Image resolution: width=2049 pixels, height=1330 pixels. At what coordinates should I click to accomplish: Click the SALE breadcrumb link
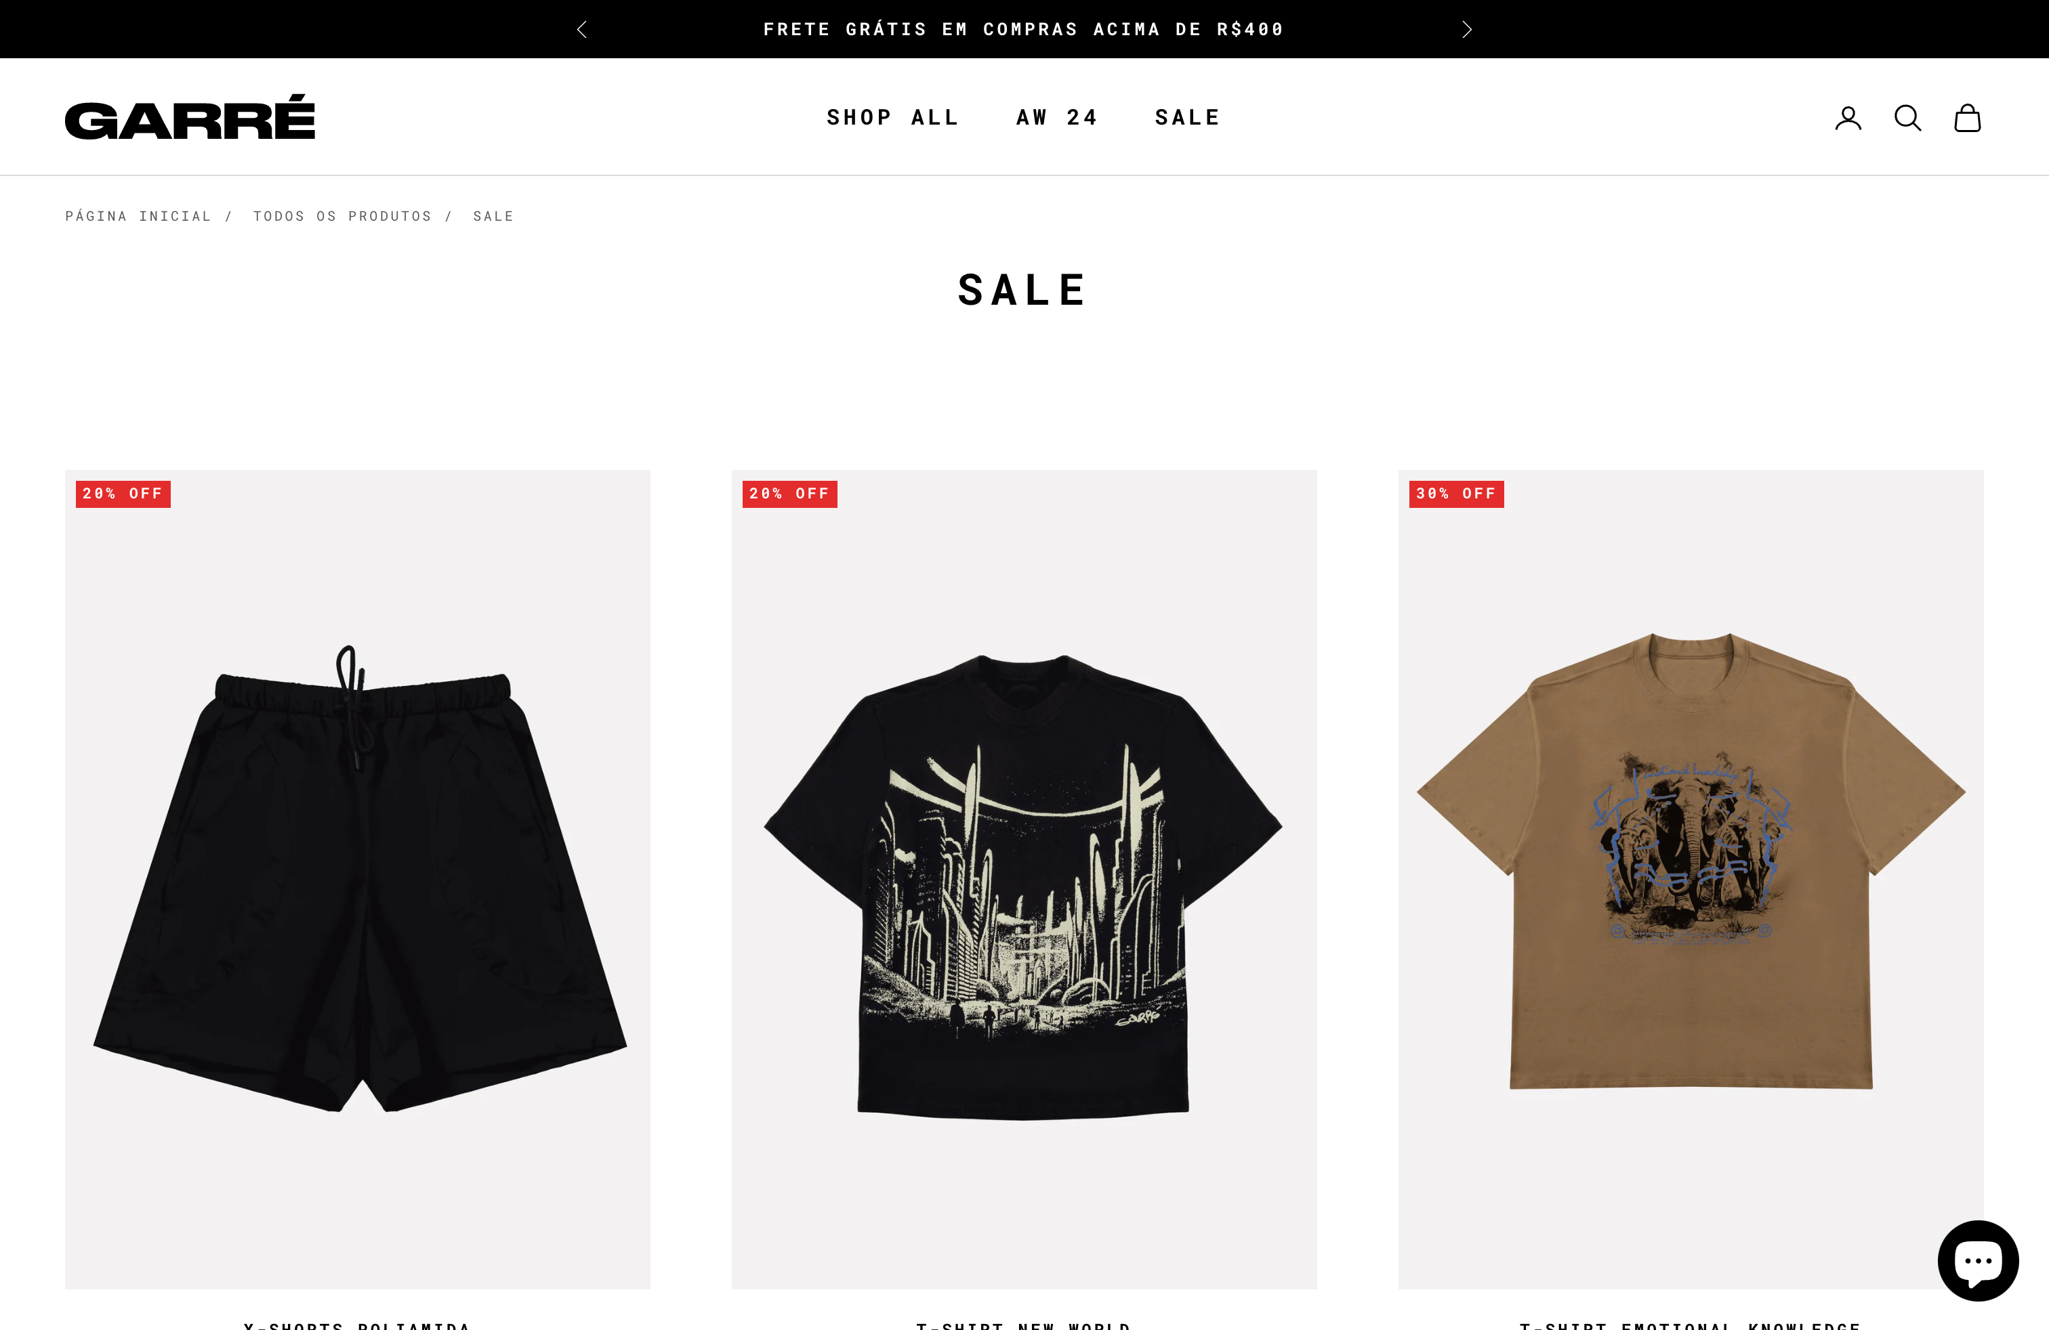pyautogui.click(x=493, y=216)
